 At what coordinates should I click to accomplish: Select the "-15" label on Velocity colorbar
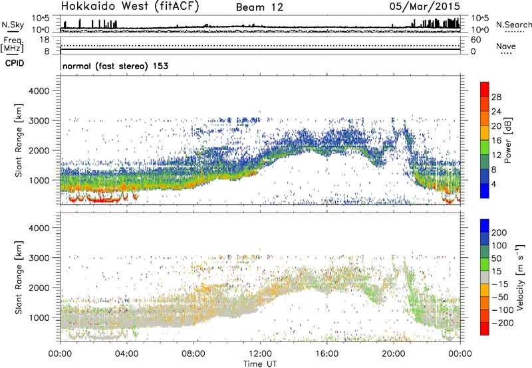click(500, 284)
